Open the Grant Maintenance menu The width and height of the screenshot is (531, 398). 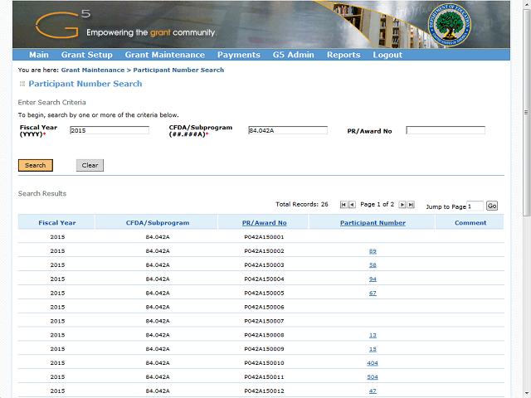(165, 55)
